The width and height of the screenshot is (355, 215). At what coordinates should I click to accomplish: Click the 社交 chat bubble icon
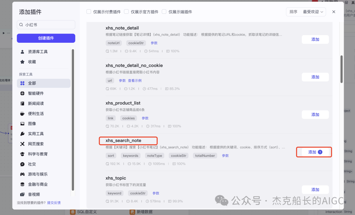pos(22,164)
